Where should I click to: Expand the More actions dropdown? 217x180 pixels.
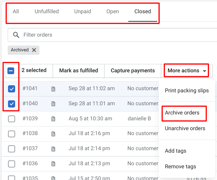coord(186,70)
